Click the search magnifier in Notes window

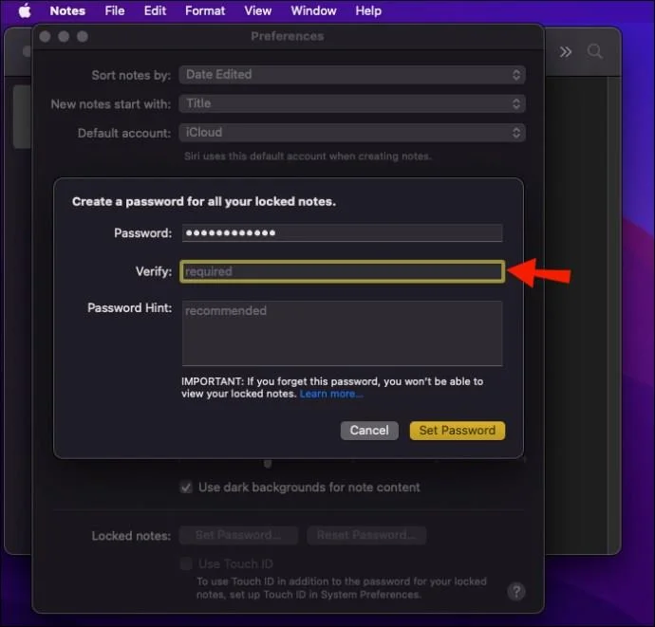click(594, 52)
